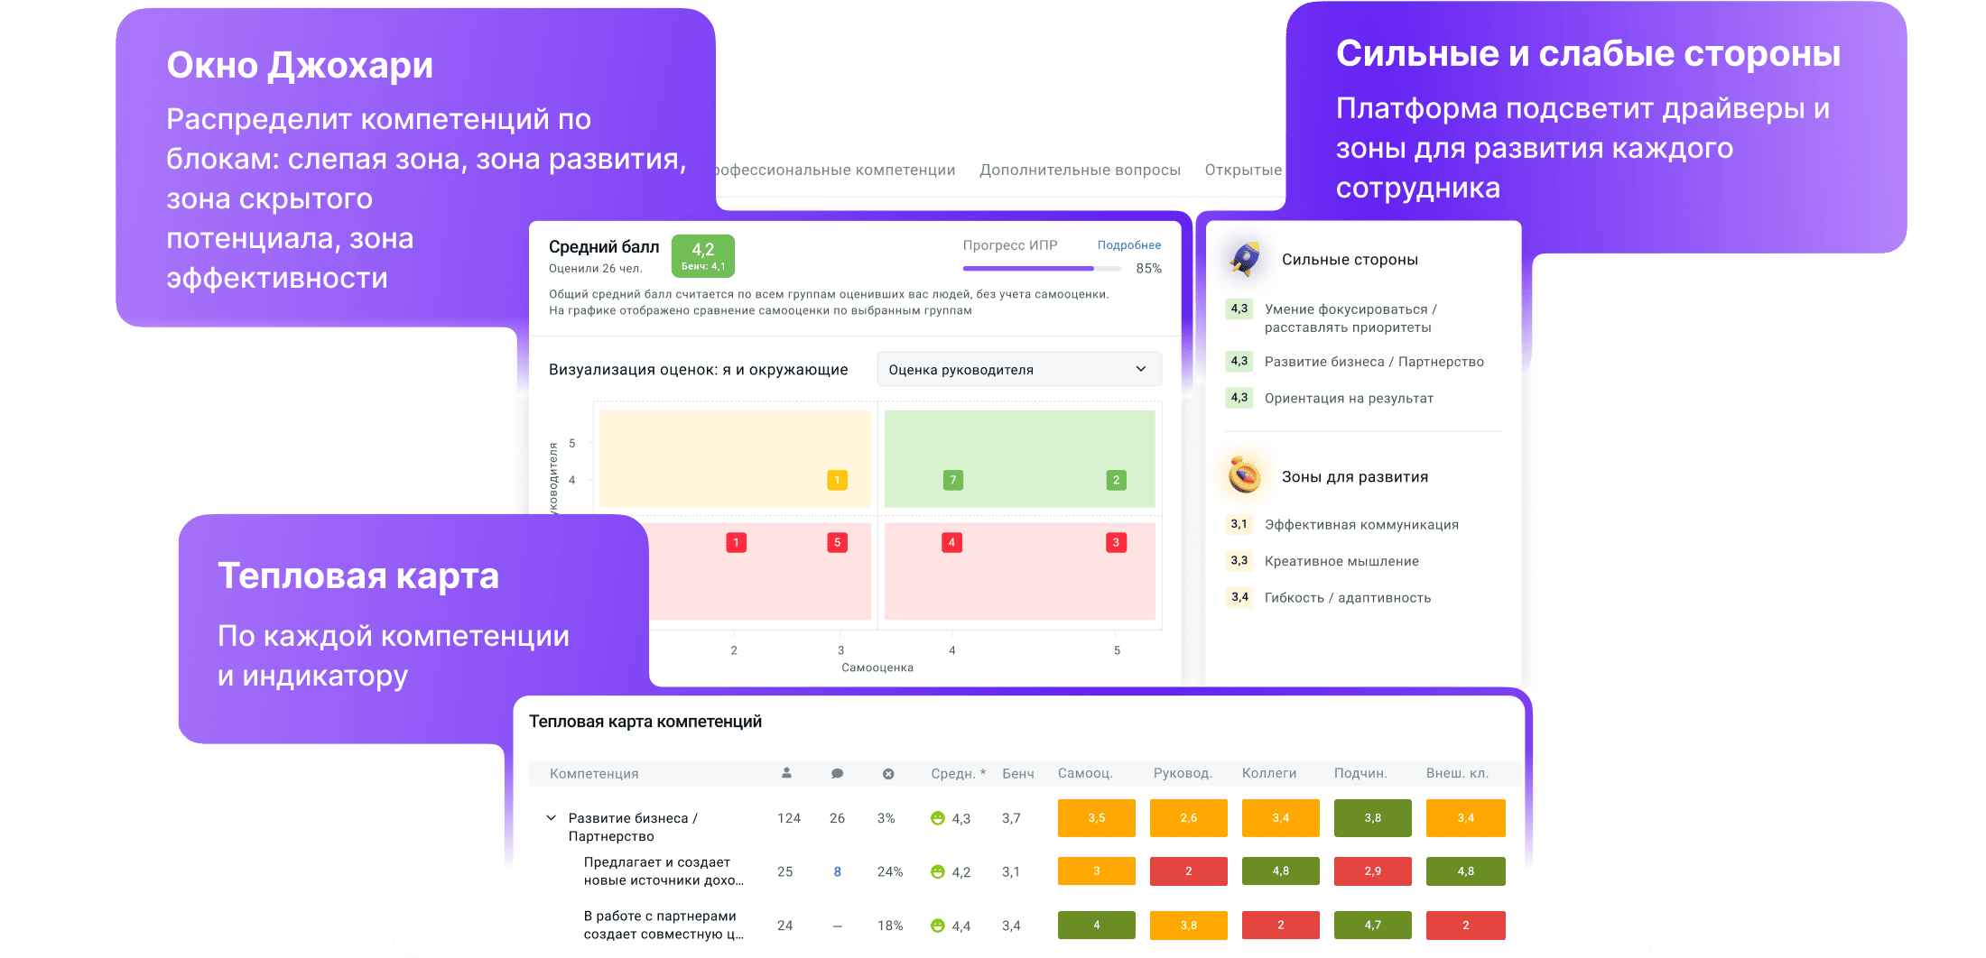Click indicator В работе с партнерами
1986x958 pixels.
[664, 926]
